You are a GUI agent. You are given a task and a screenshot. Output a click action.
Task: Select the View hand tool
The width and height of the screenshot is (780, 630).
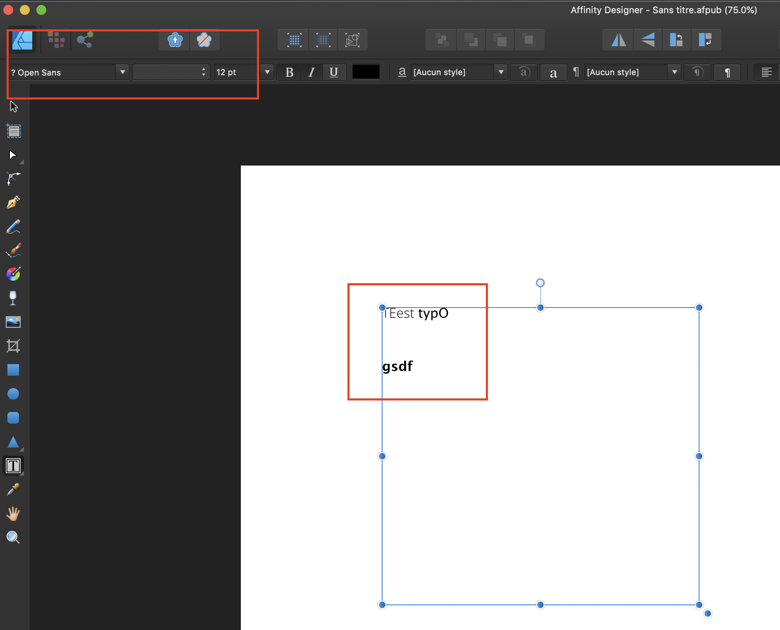(x=13, y=514)
